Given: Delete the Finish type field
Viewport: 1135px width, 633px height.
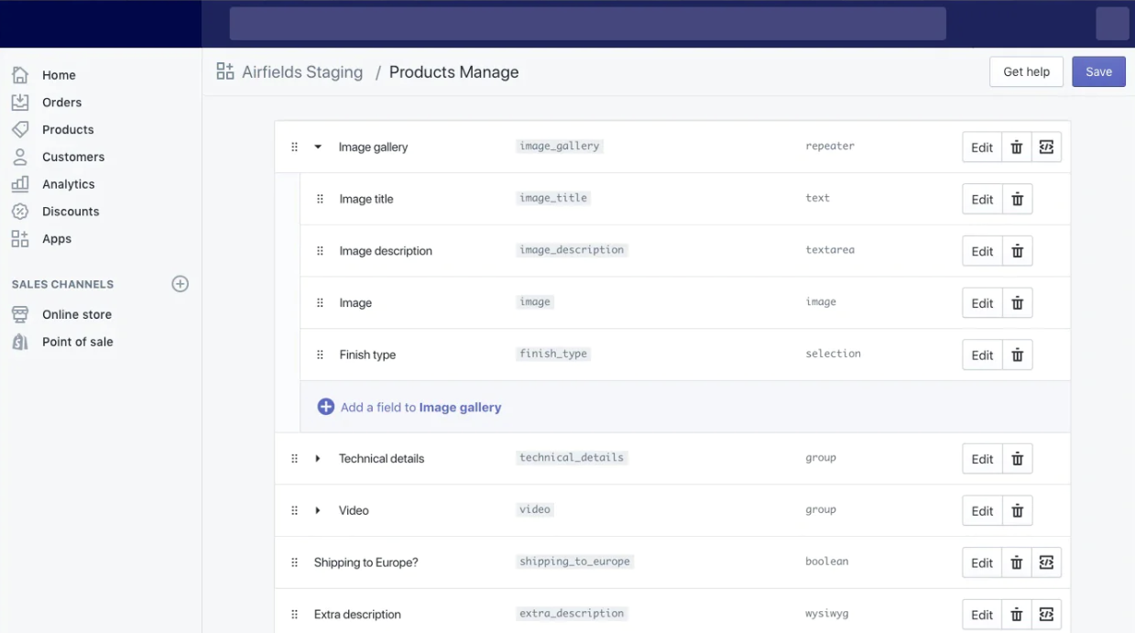Looking at the screenshot, I should tap(1017, 355).
